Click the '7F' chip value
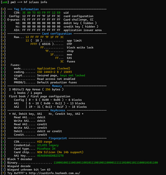 point(47,51)
